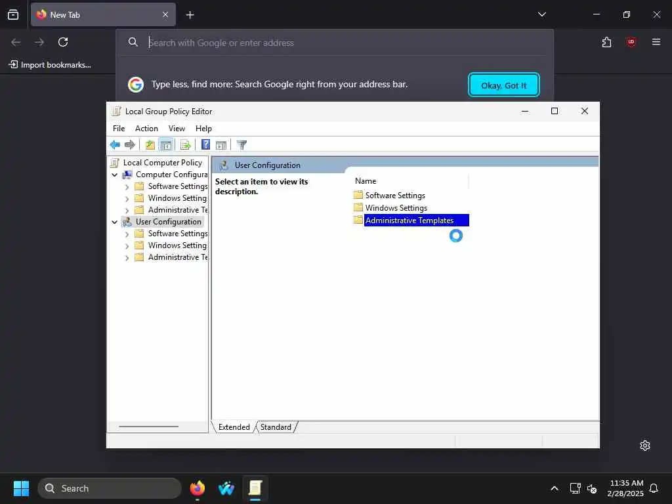Switch to the Extended tab
The height and width of the screenshot is (504, 672).
(x=234, y=427)
